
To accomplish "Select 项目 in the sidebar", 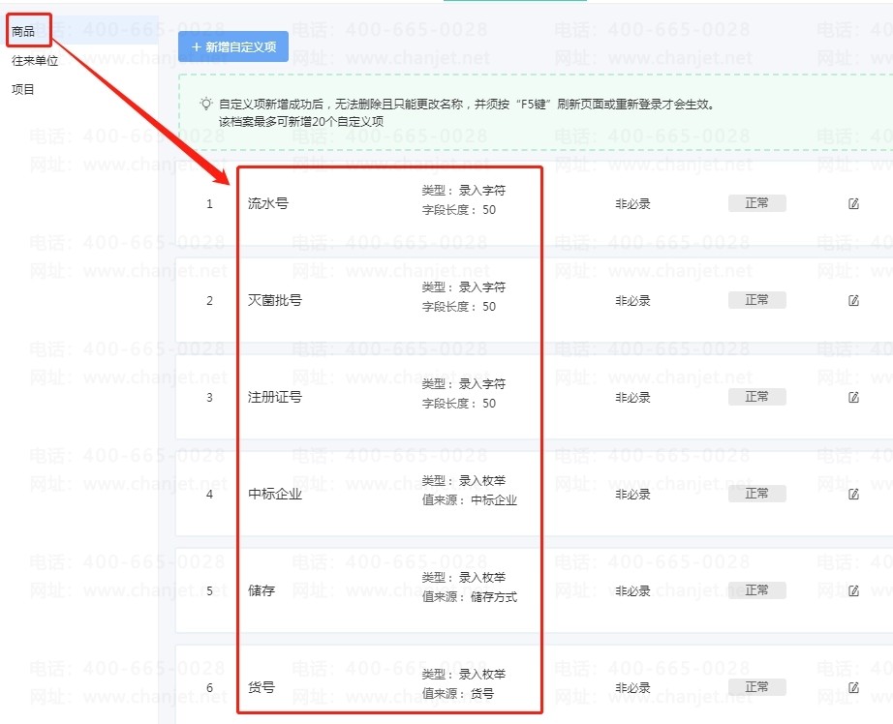I will (23, 89).
